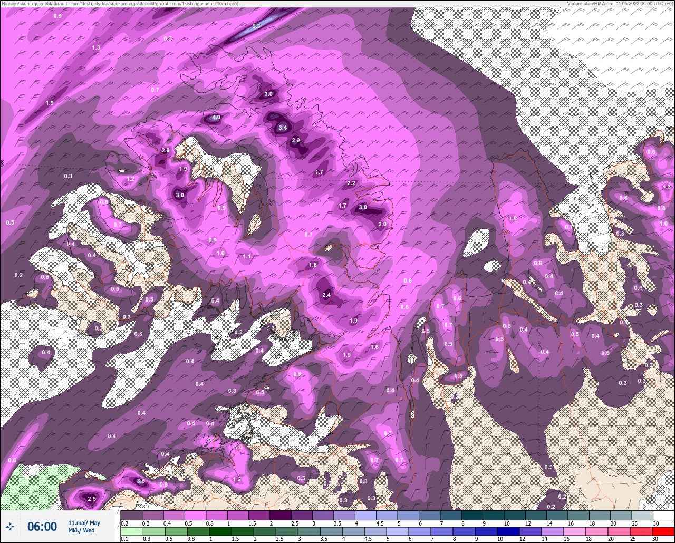The image size is (675, 543).
Task: Click the 1.6 precipitation value on the map
Action: 375,347
